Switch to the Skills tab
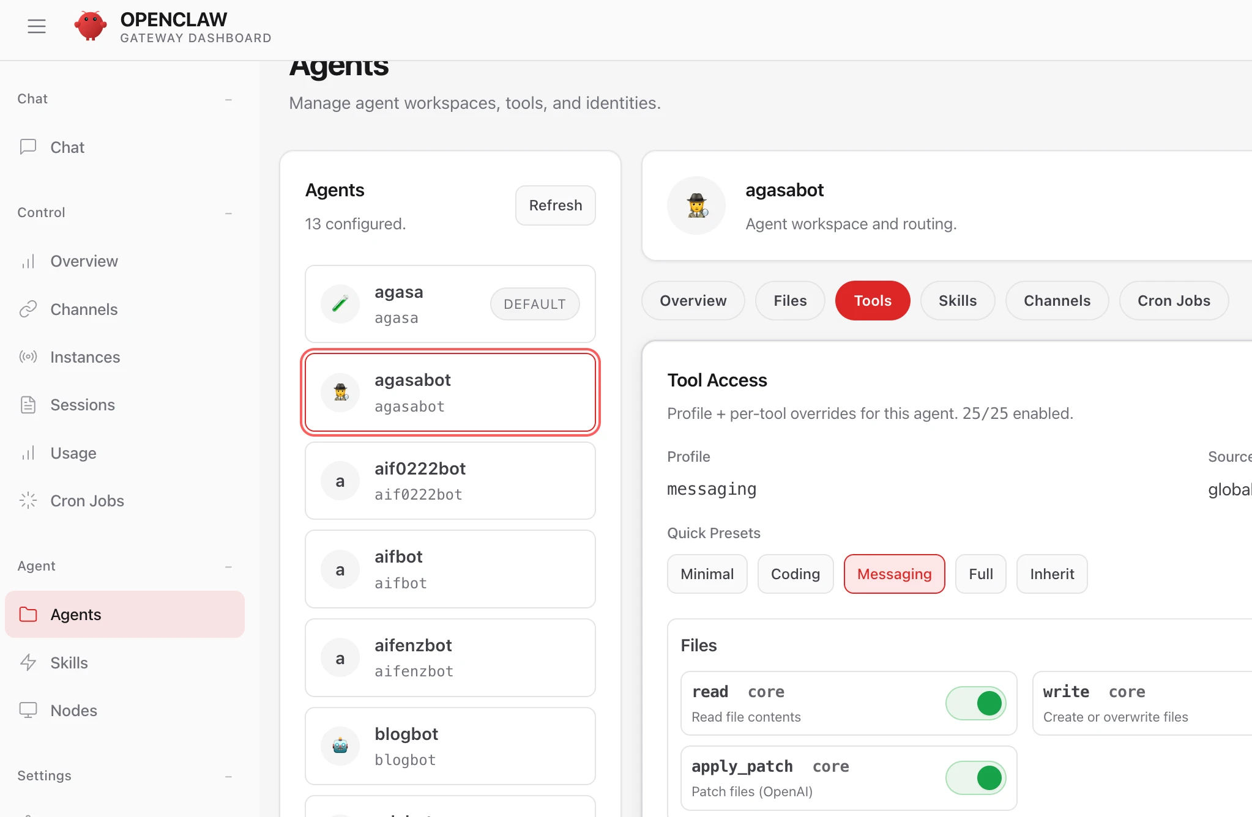The height and width of the screenshot is (817, 1252). pyautogui.click(x=957, y=301)
